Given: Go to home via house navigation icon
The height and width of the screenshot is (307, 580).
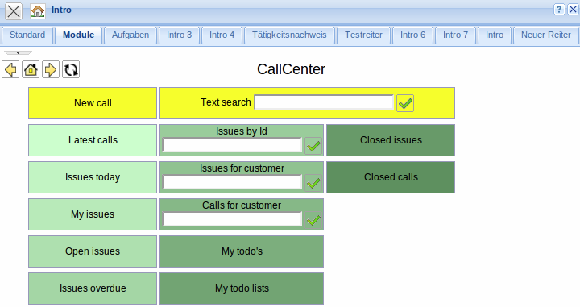Looking at the screenshot, I should point(31,69).
